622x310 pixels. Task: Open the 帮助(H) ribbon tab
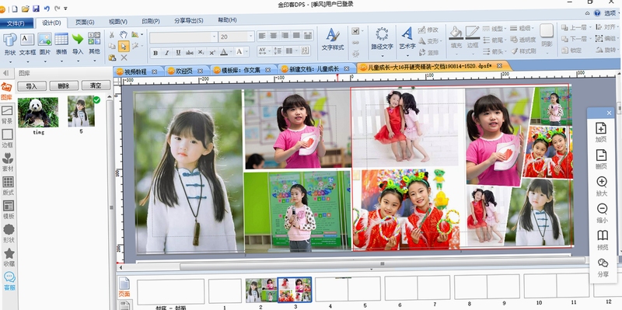[x=227, y=21]
